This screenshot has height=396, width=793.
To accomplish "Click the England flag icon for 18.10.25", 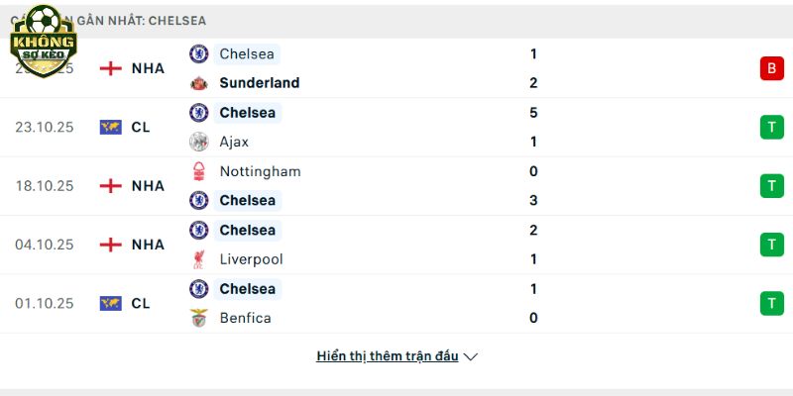I will [x=111, y=185].
